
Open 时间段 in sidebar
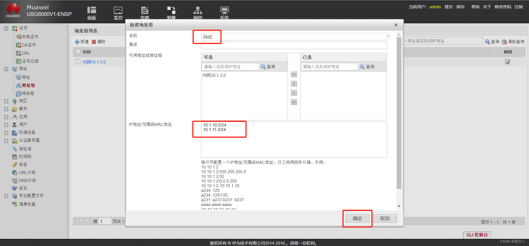coord(25,156)
